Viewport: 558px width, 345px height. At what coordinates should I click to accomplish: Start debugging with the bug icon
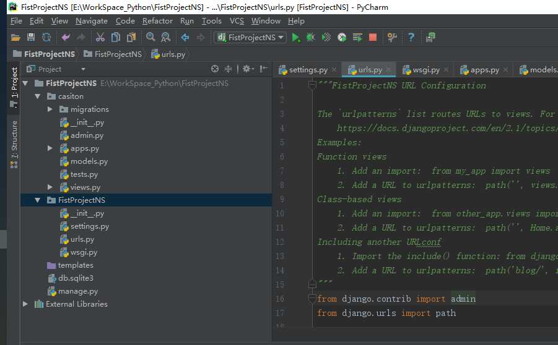tap(311, 37)
